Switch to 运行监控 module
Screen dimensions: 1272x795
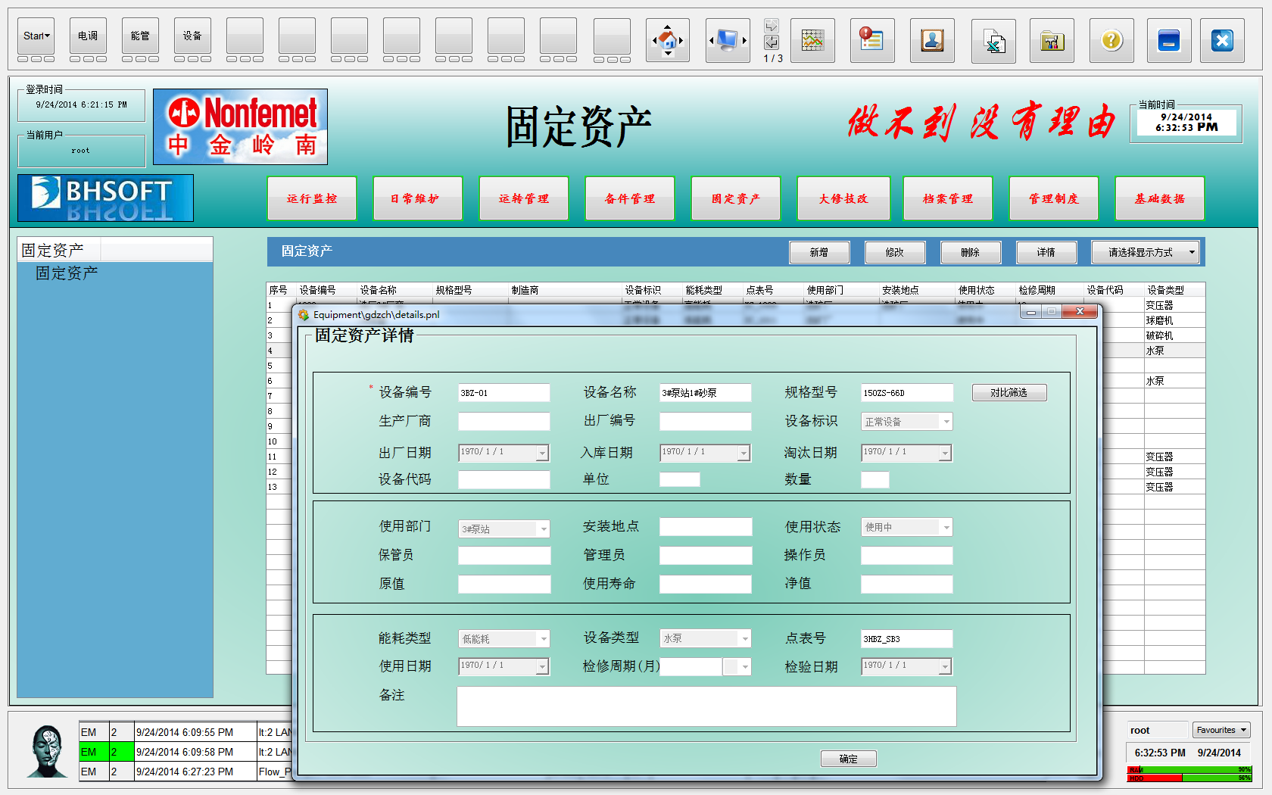[x=312, y=198]
